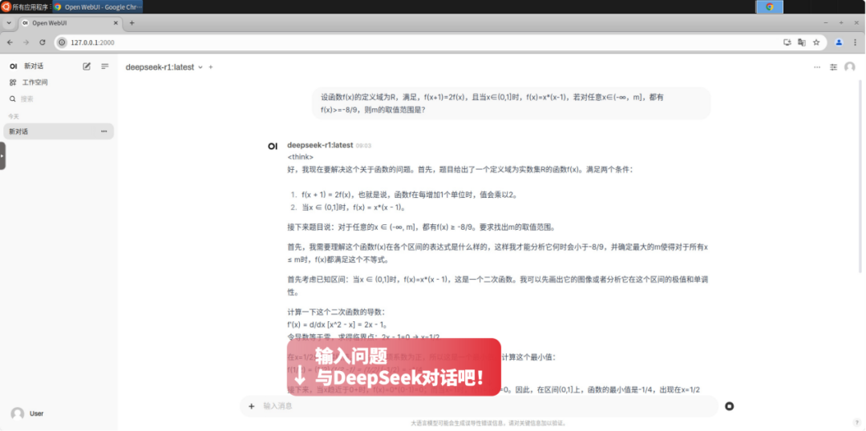
Task: Toggle the sidebar menu icon
Action: coord(105,66)
